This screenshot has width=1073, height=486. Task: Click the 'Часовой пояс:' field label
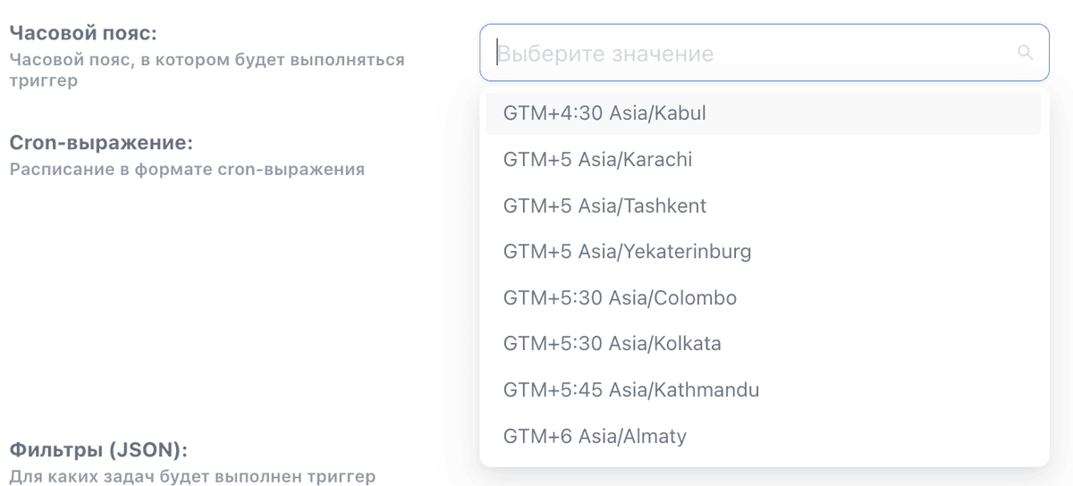(83, 34)
